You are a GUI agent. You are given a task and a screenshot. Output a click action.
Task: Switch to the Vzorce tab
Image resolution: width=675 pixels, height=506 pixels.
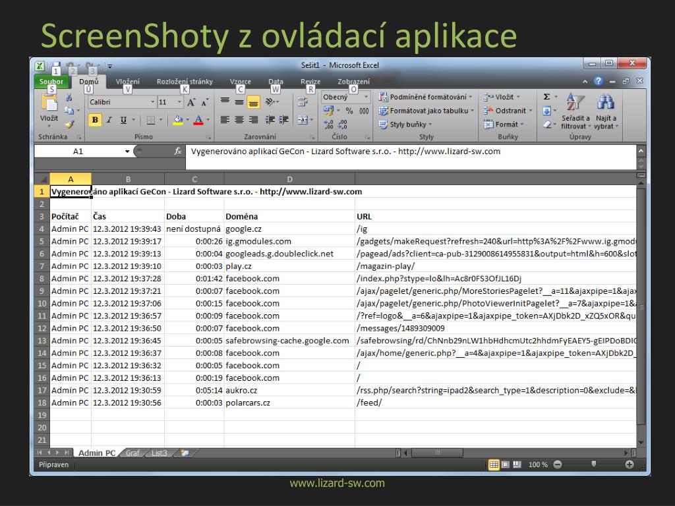click(240, 81)
